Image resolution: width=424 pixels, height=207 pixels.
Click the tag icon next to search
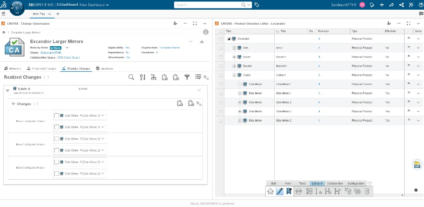[257, 5]
